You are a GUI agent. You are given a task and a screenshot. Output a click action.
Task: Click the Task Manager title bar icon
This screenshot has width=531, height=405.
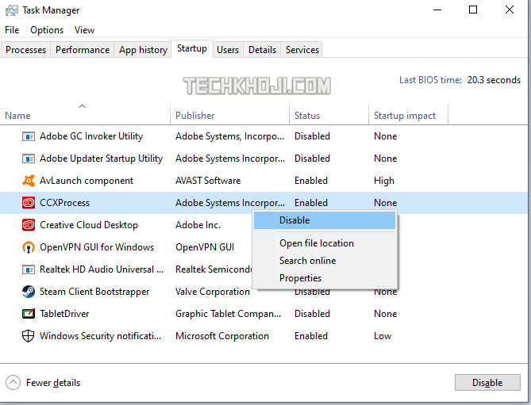(x=12, y=10)
